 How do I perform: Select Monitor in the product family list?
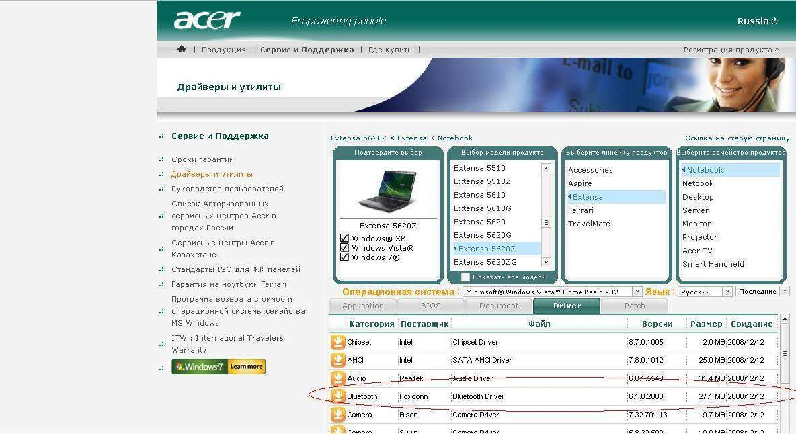(x=696, y=224)
